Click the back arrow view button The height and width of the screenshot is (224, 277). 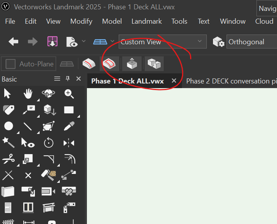point(14,42)
